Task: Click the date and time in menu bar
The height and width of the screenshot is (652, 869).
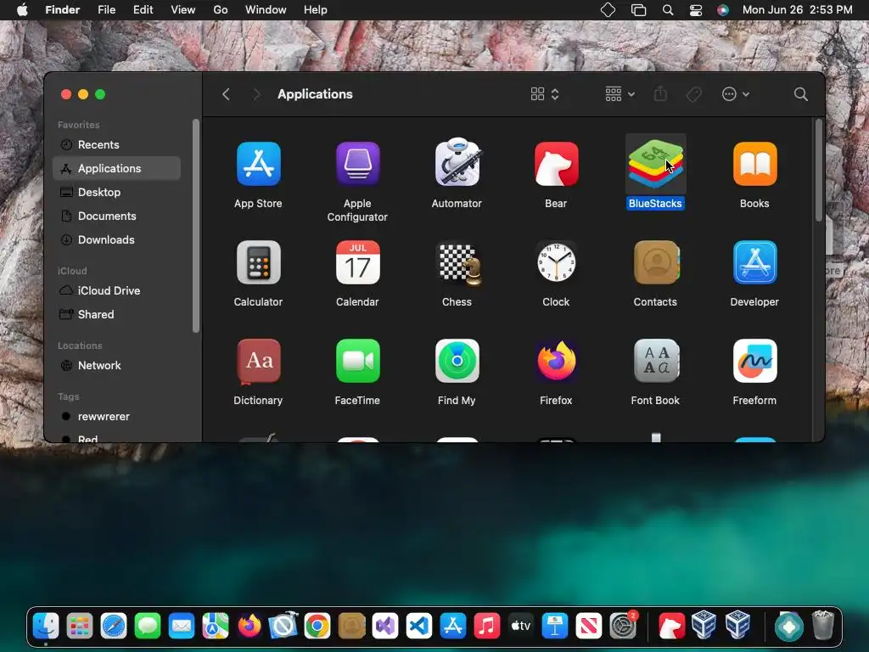Action: [x=797, y=10]
